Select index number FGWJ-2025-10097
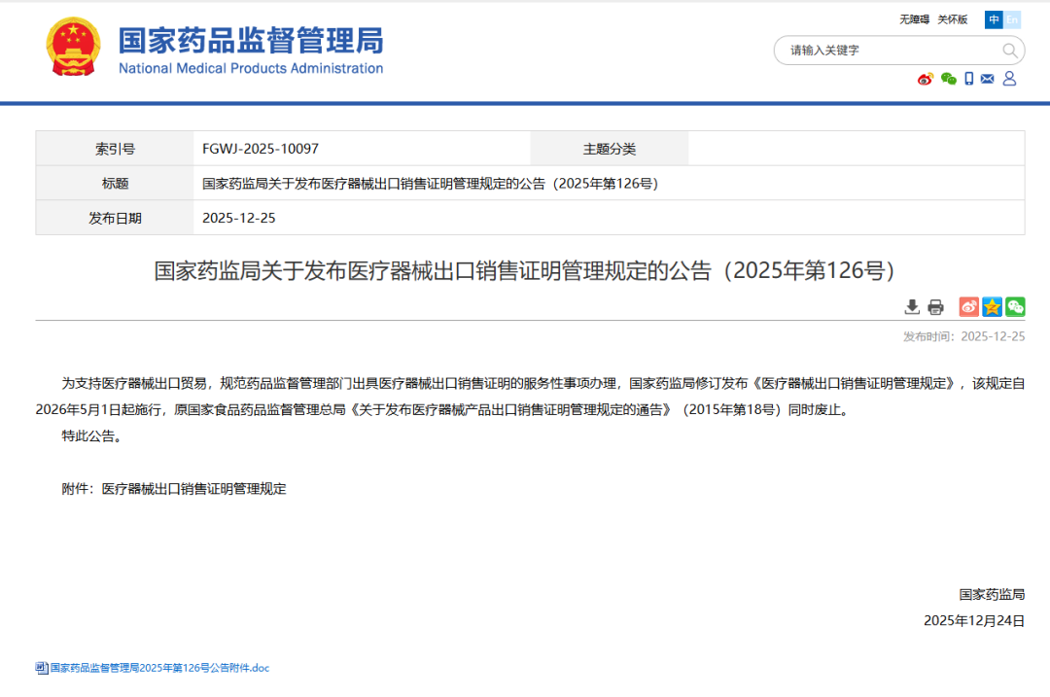 (x=261, y=149)
